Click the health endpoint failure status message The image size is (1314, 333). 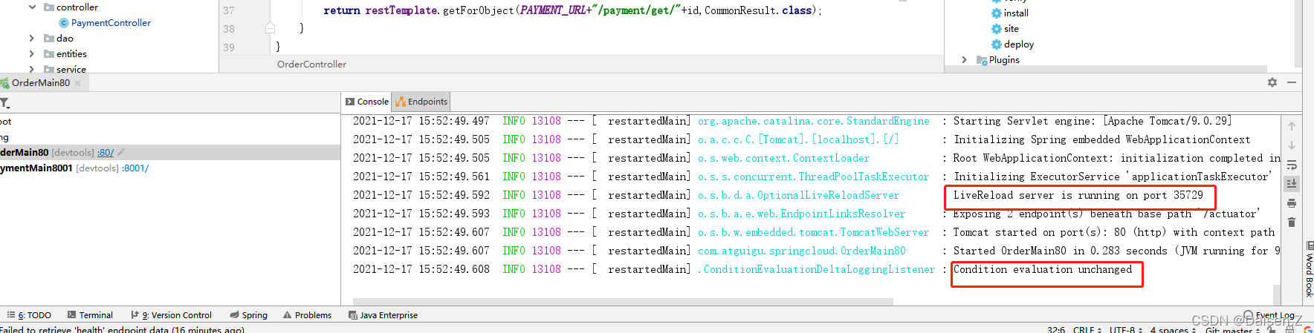[122, 330]
